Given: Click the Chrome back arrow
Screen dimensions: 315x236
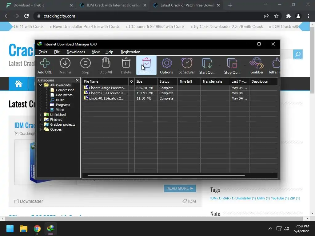Looking at the screenshot, I should click(x=7, y=16).
